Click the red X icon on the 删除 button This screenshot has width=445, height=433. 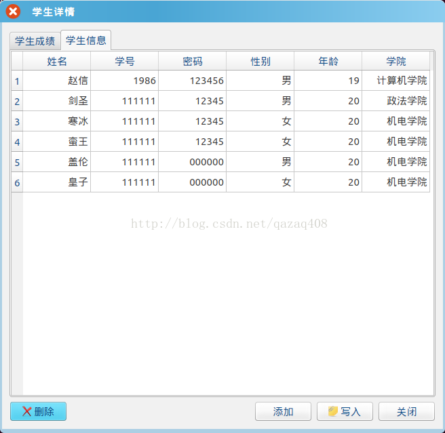(26, 411)
